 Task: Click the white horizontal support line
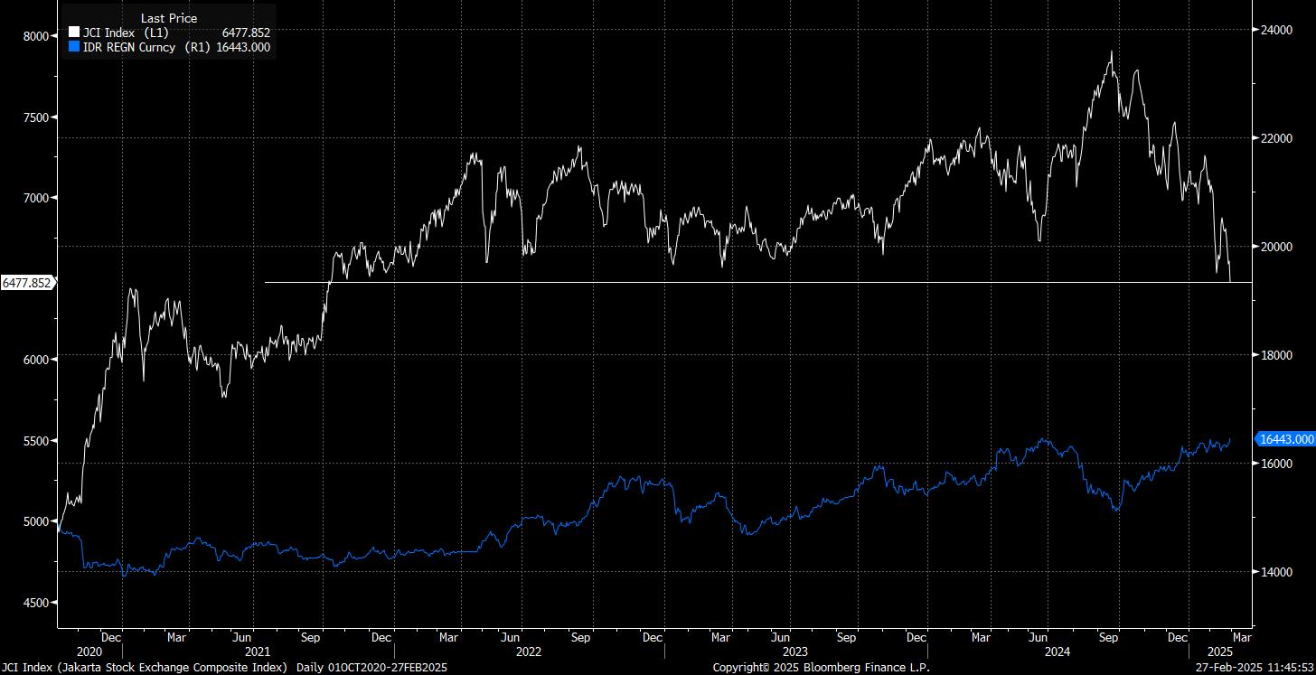click(723, 283)
